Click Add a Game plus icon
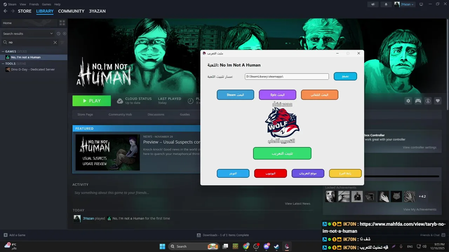 coord(5,235)
